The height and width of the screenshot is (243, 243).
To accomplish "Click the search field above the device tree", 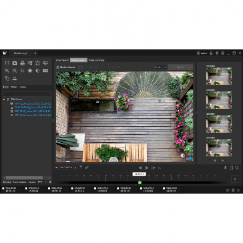I will pyautogui.click(x=27, y=94).
